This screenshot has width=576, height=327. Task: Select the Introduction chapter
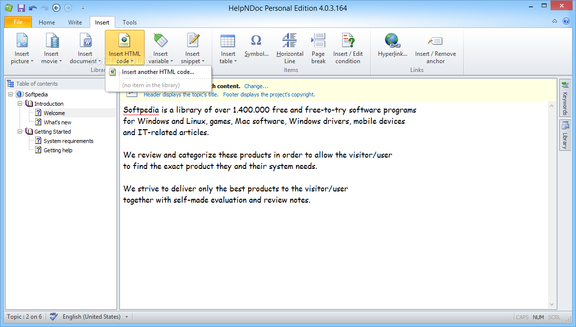pyautogui.click(x=49, y=104)
